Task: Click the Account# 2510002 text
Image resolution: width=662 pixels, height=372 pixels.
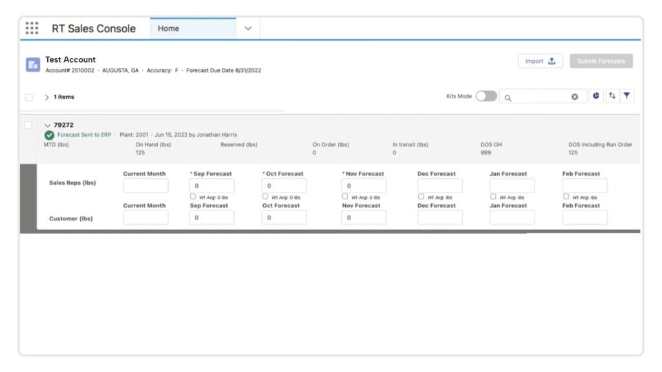Action: click(x=70, y=70)
